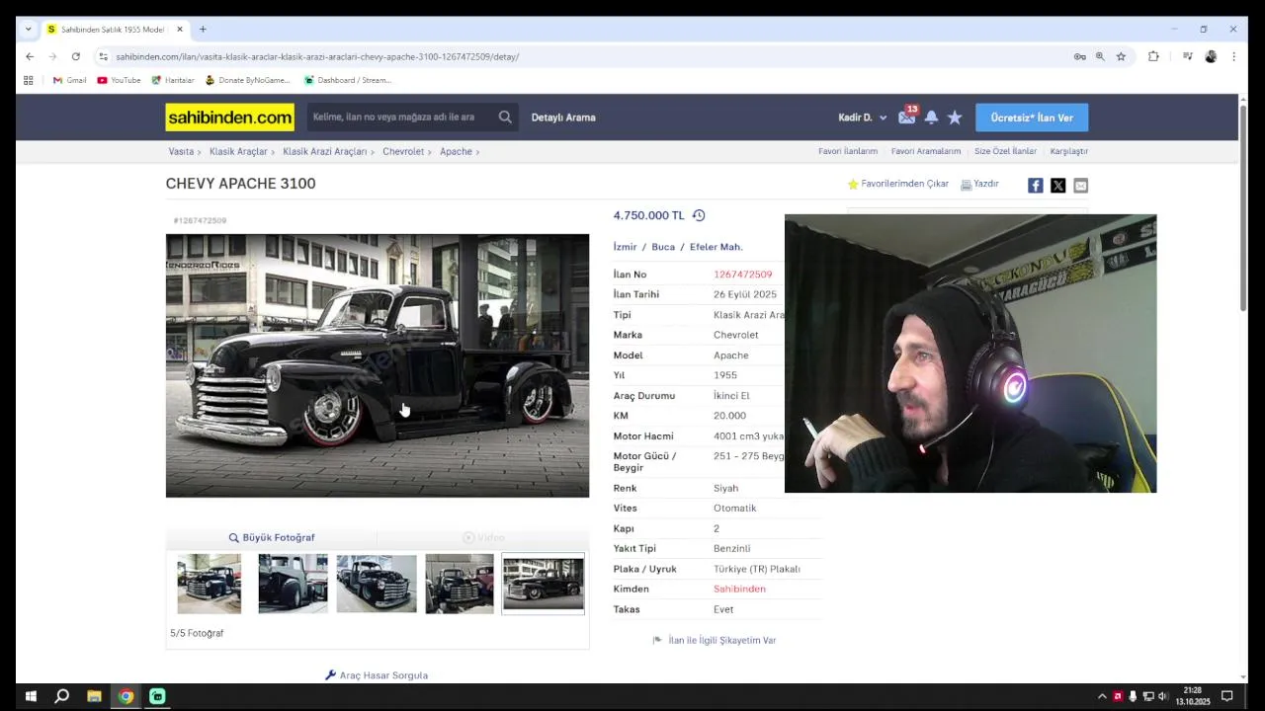
Task: Close the Sahibinden browser tab
Action: (180, 30)
